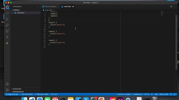Click unsaved dot on main.dart tab
Image resolution: width=179 pixels, height=100 pixels.
click(x=73, y=7)
